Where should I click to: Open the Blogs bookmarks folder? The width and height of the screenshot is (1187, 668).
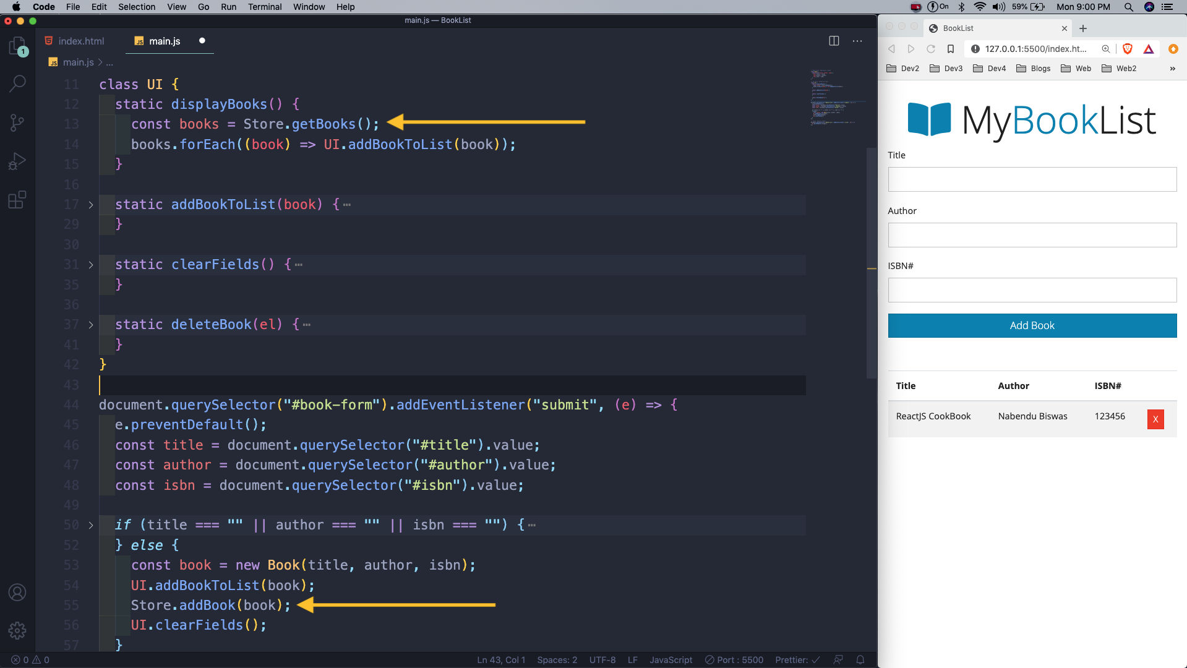(x=1033, y=69)
